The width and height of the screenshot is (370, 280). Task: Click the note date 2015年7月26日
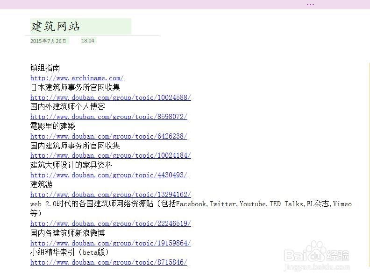49,41
